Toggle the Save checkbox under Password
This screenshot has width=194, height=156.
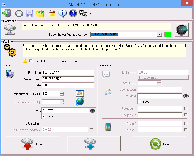(x=140, y=102)
